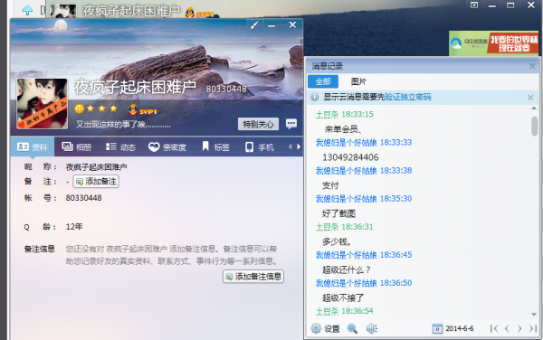This screenshot has width=543, height=340.
Task: Click the blue up arrow in chat window title
Action: (x=27, y=10)
